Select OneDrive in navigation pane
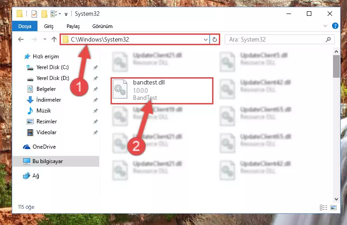Screen dimensions: 347x225 click(x=39, y=147)
